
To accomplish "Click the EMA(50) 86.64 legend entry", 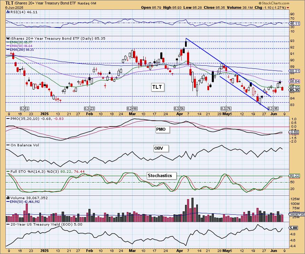I will [x=19, y=46].
